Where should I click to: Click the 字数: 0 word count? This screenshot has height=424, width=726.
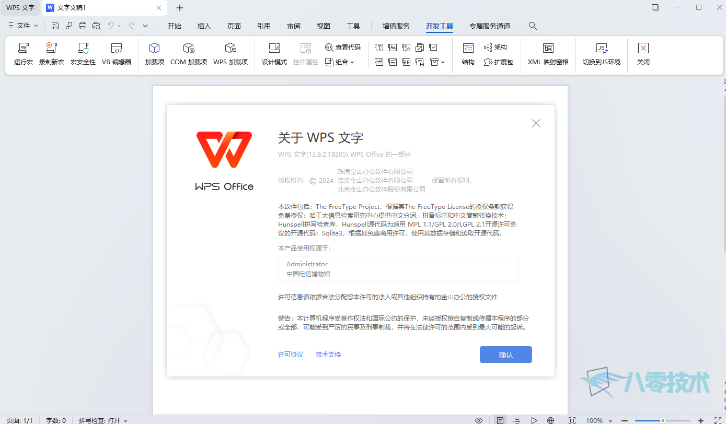(55, 420)
